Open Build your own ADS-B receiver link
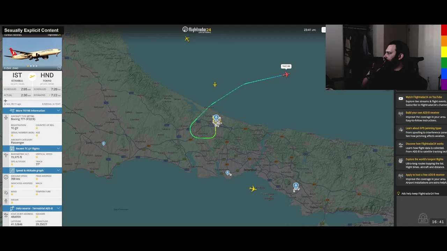The height and width of the screenshot is (251, 447). click(422, 113)
